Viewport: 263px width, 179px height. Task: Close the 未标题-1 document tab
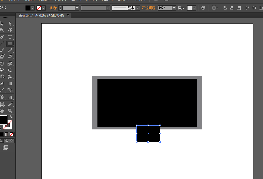(68, 15)
